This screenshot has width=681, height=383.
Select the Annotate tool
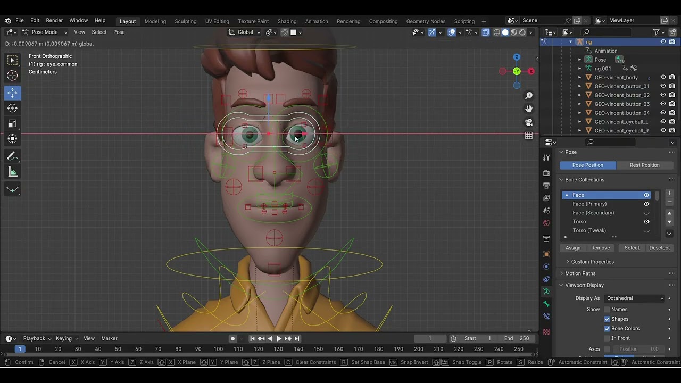click(12, 156)
